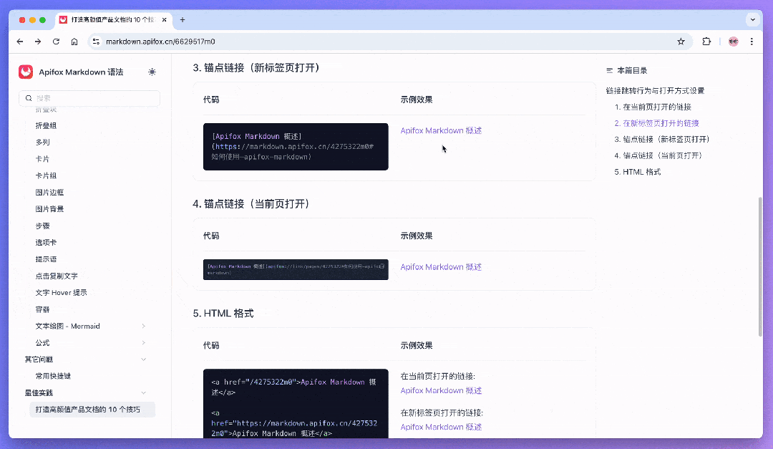Bookmark this page with the star icon
This screenshot has width=773, height=449.
[x=681, y=42]
